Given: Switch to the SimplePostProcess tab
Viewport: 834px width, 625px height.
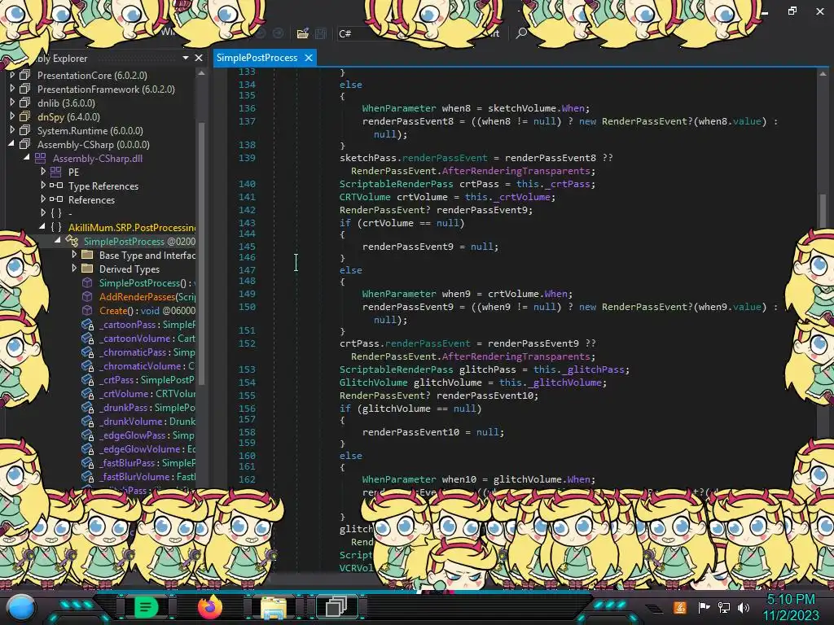Looking at the screenshot, I should click(257, 58).
